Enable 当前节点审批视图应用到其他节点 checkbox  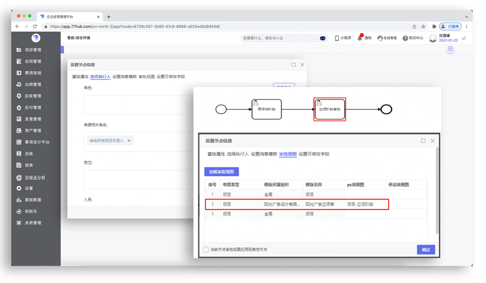coord(206,250)
